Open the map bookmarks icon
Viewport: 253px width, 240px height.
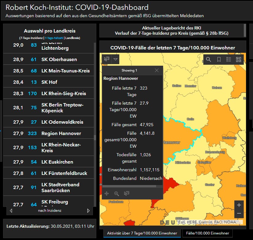(219, 60)
